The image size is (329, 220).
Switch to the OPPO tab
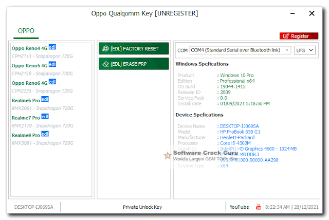point(26,31)
